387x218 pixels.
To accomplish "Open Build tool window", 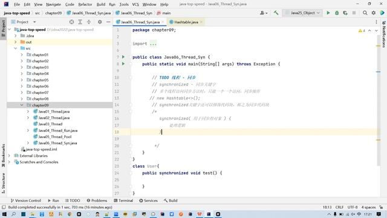I will (x=171, y=200).
